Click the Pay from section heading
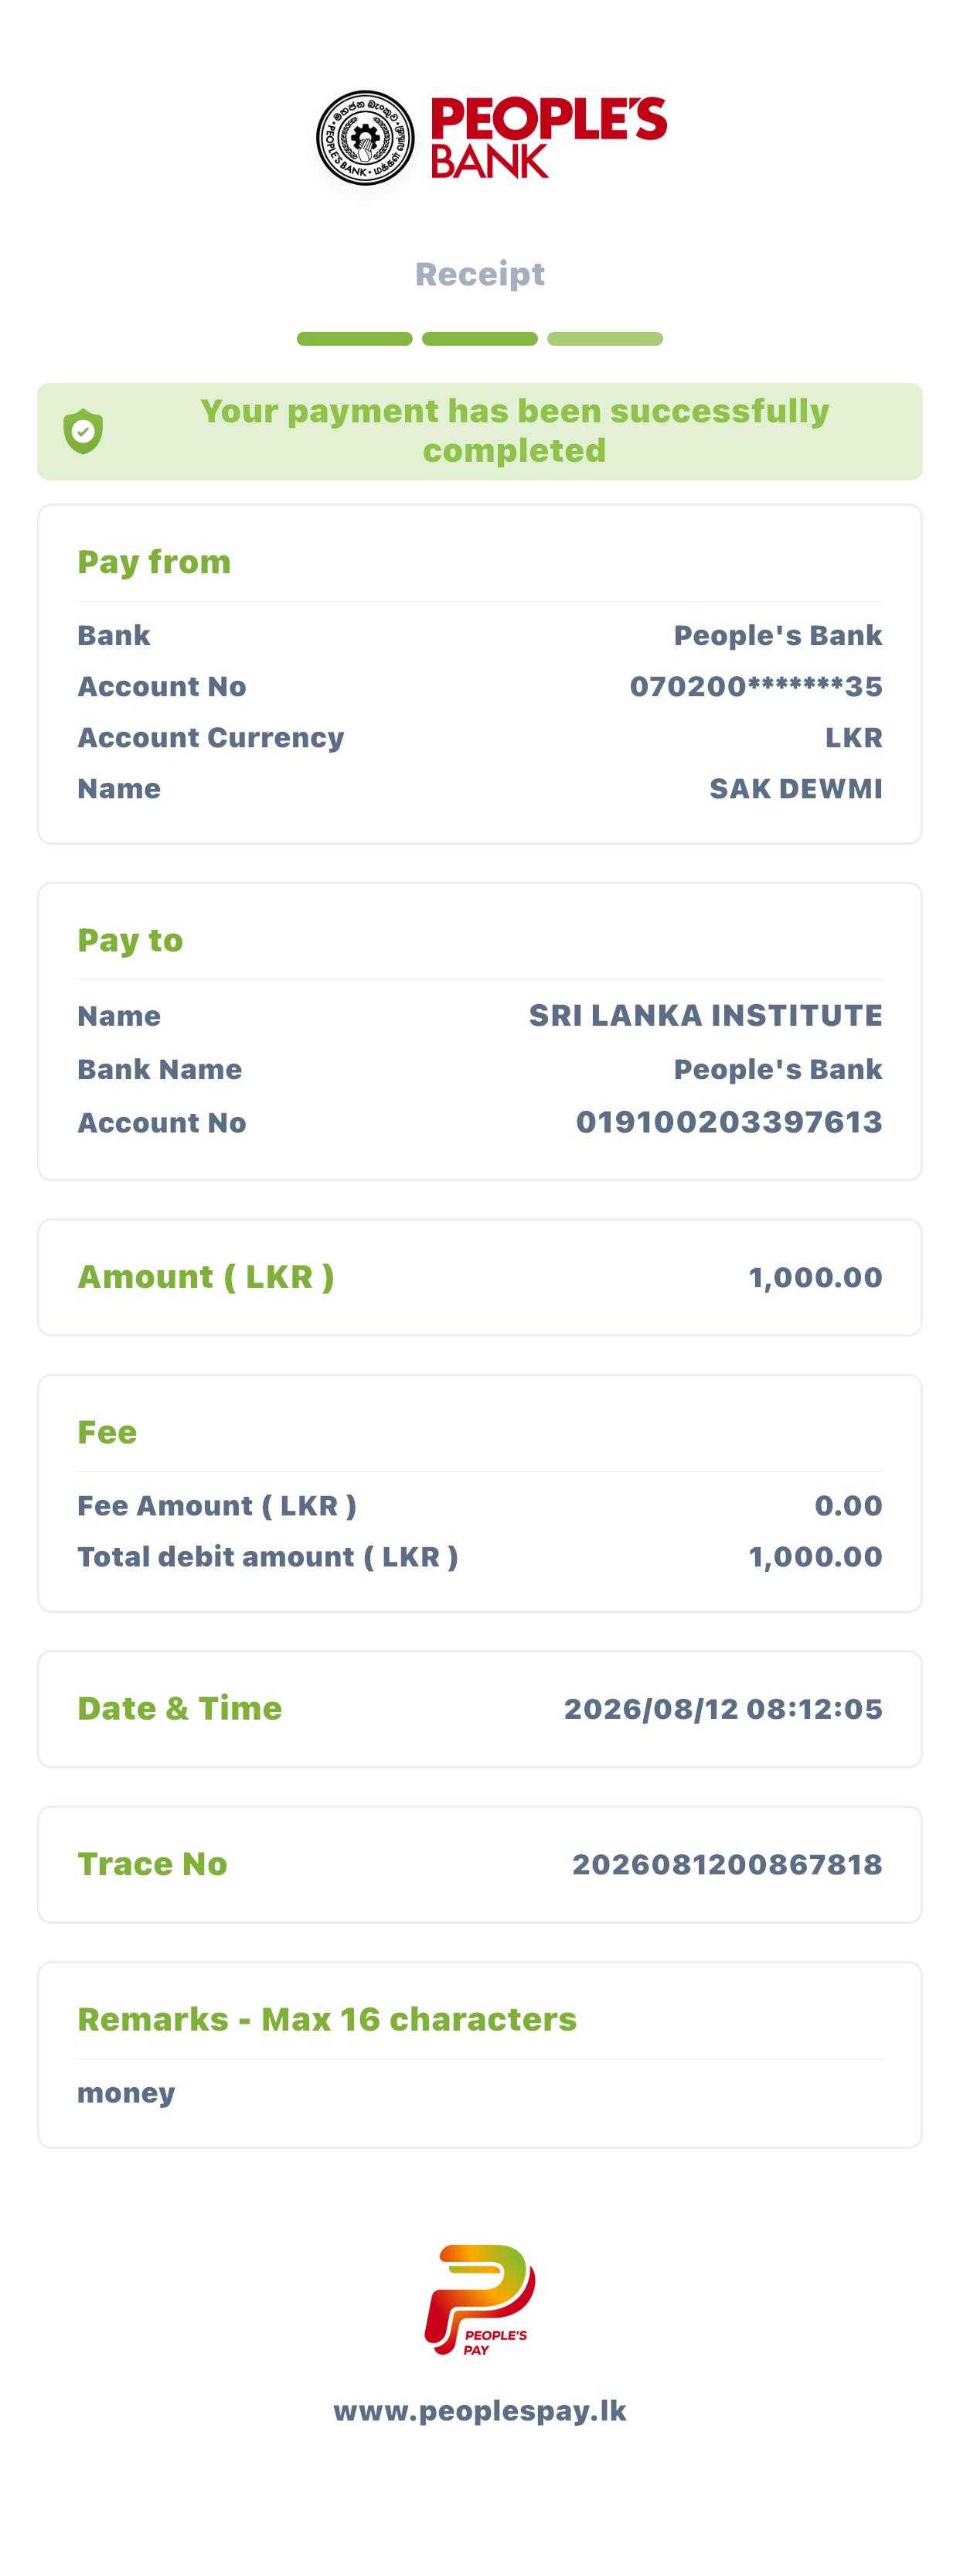960x2576 pixels. coord(154,562)
